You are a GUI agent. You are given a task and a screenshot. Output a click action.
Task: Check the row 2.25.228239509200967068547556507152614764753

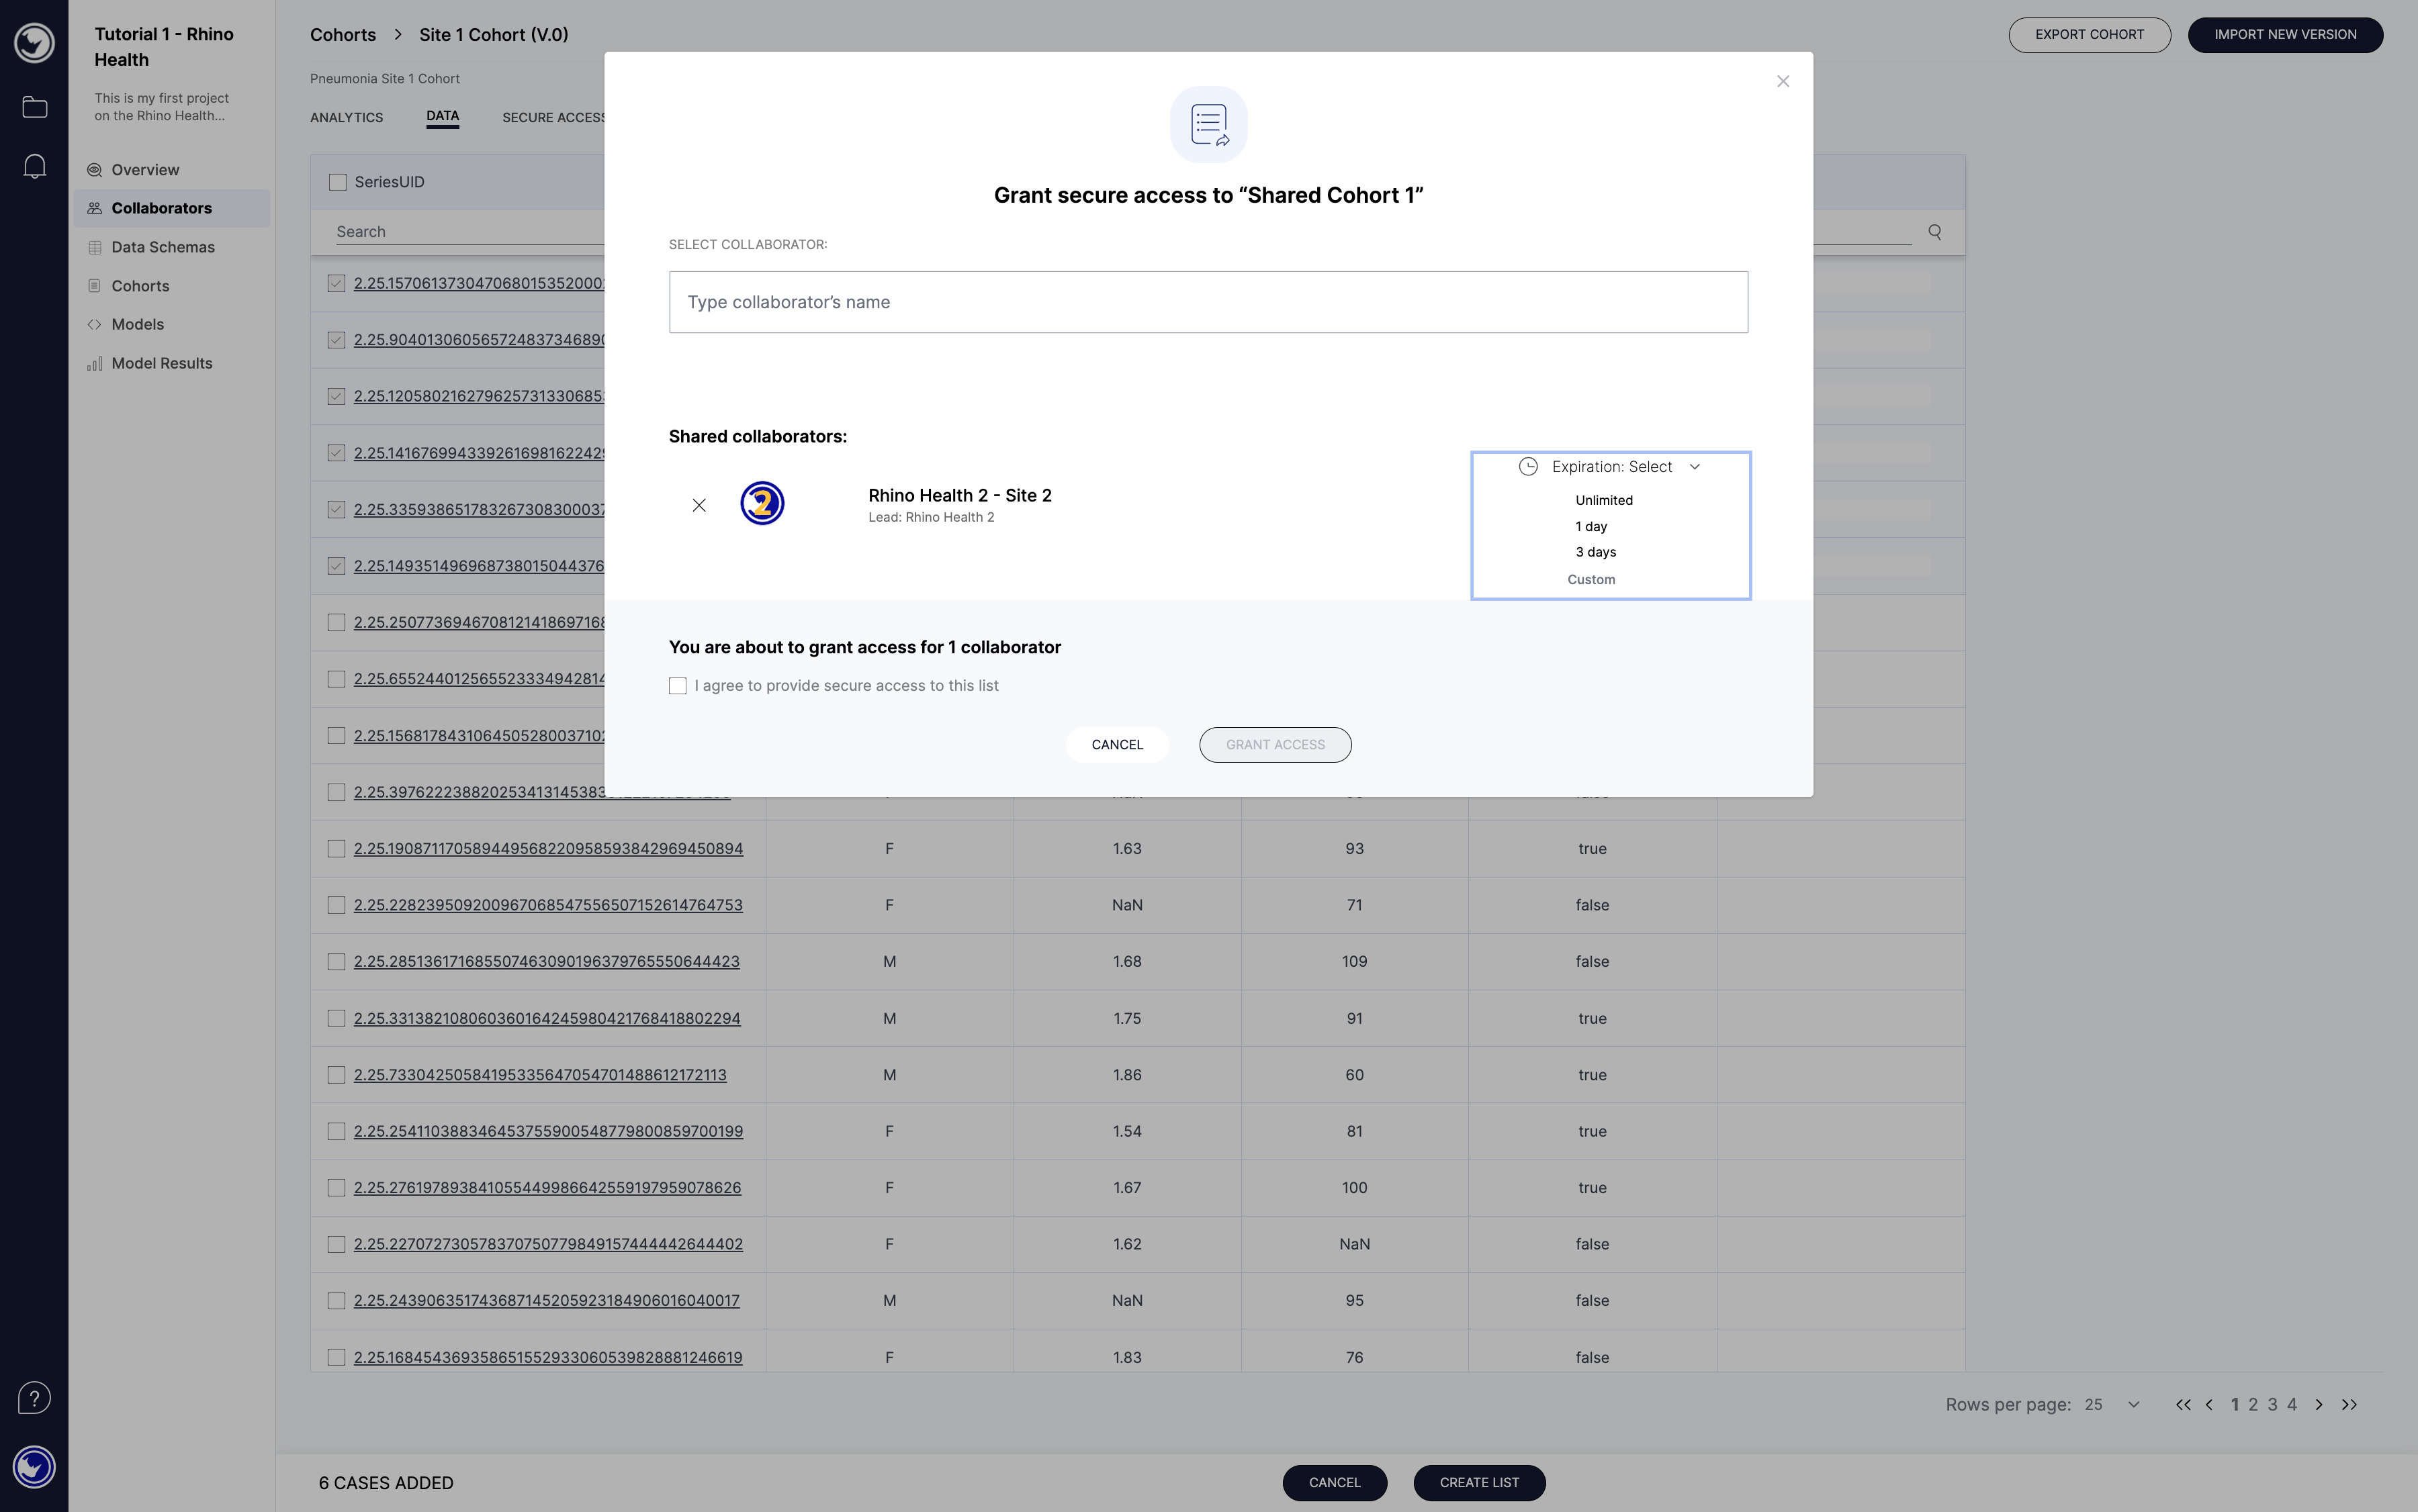click(x=336, y=905)
